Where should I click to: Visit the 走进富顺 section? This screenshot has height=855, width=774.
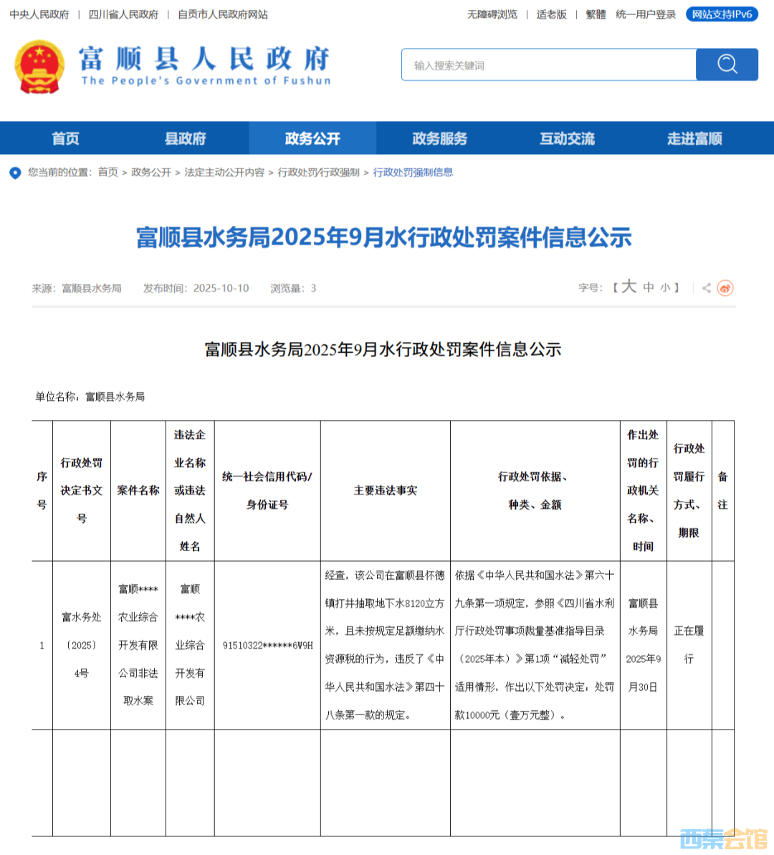(x=694, y=138)
